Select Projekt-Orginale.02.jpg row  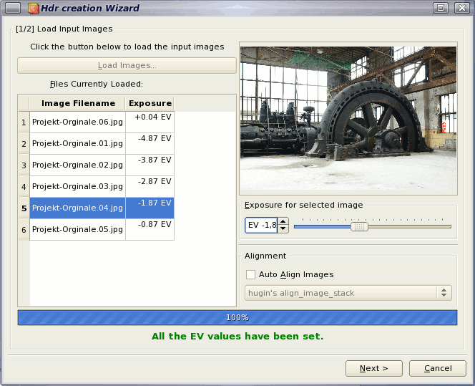(77, 165)
